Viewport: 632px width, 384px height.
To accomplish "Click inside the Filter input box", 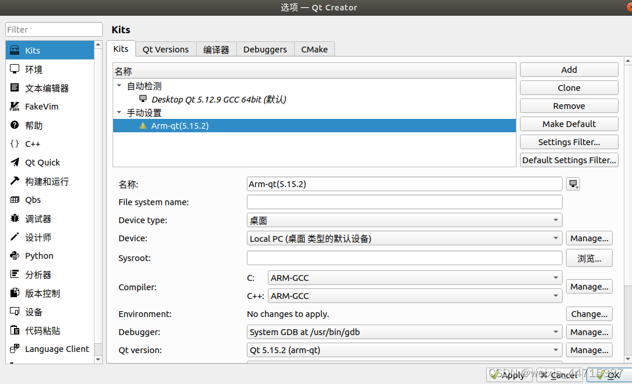I will [53, 29].
